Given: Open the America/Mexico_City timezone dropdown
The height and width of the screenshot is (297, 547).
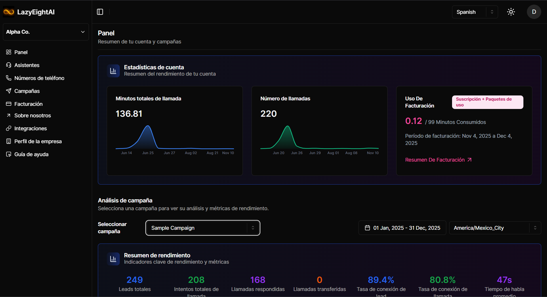Looking at the screenshot, I should point(495,228).
